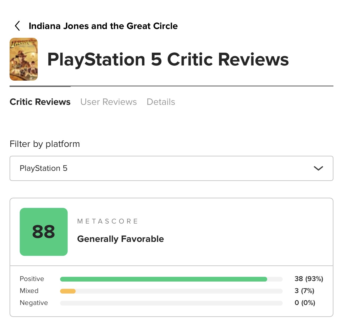Click the Positive label

(x=32, y=279)
